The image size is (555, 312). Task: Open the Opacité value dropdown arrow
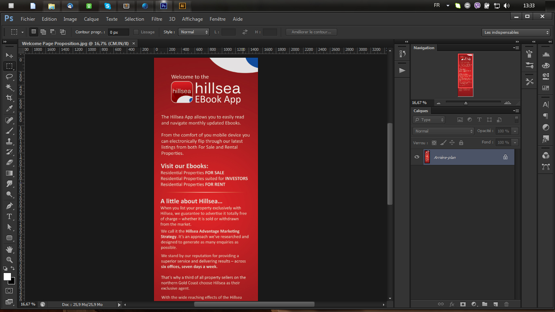coord(515,131)
